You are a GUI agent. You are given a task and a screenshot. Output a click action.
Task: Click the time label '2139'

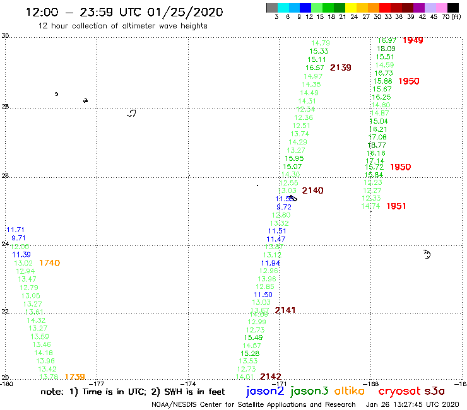340,68
